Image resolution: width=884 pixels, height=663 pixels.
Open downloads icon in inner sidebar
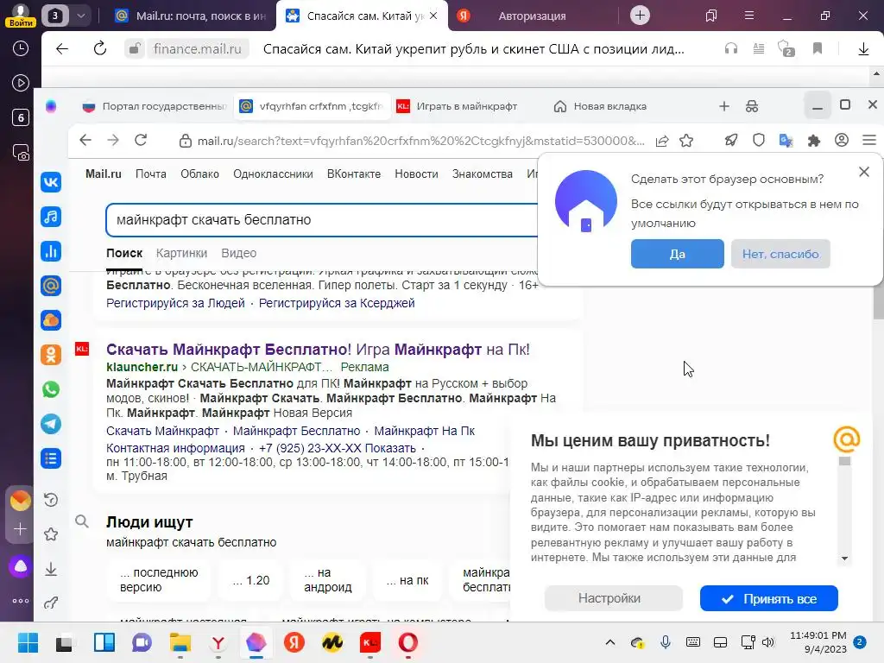point(51,569)
